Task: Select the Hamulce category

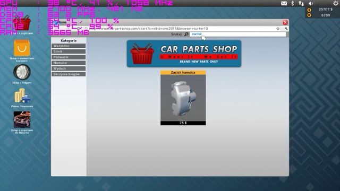Action: coord(69,63)
